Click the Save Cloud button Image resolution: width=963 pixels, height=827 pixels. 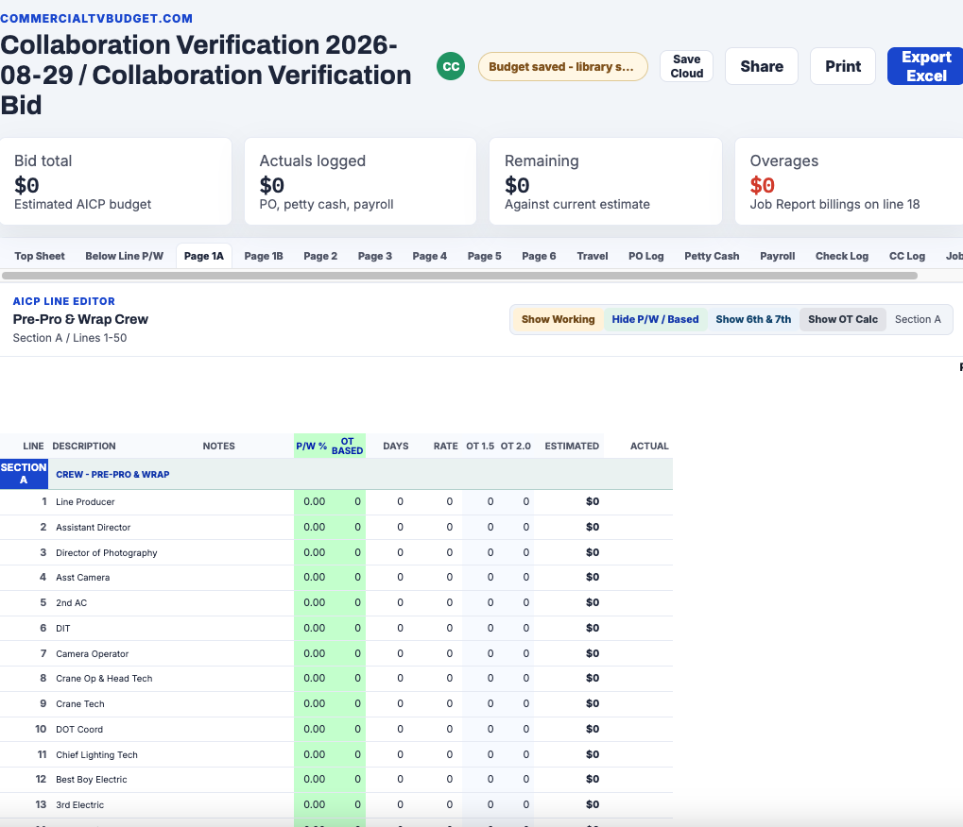click(x=687, y=66)
